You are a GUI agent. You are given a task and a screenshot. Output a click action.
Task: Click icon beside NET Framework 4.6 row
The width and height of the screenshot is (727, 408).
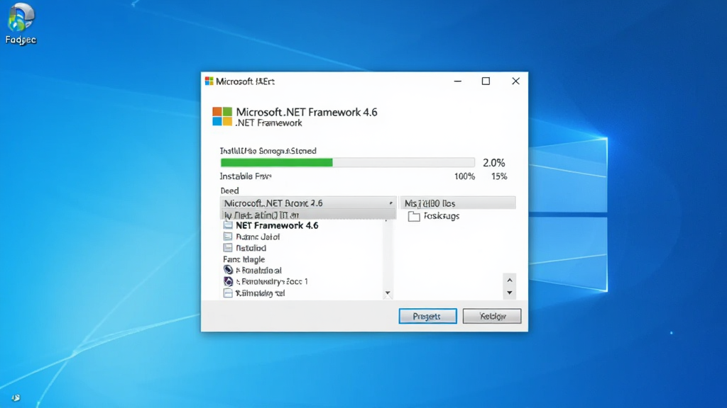point(228,225)
